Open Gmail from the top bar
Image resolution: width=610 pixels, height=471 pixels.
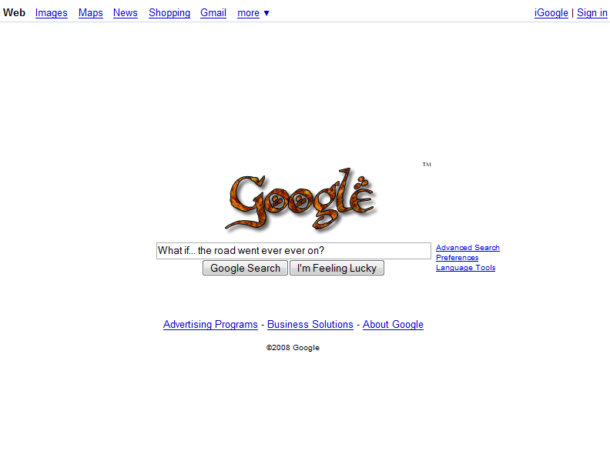213,13
